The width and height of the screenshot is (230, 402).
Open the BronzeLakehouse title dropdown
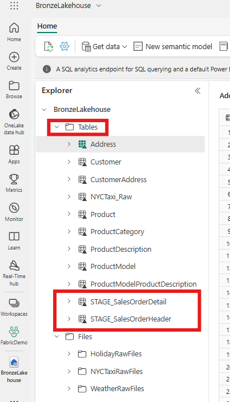99,6
